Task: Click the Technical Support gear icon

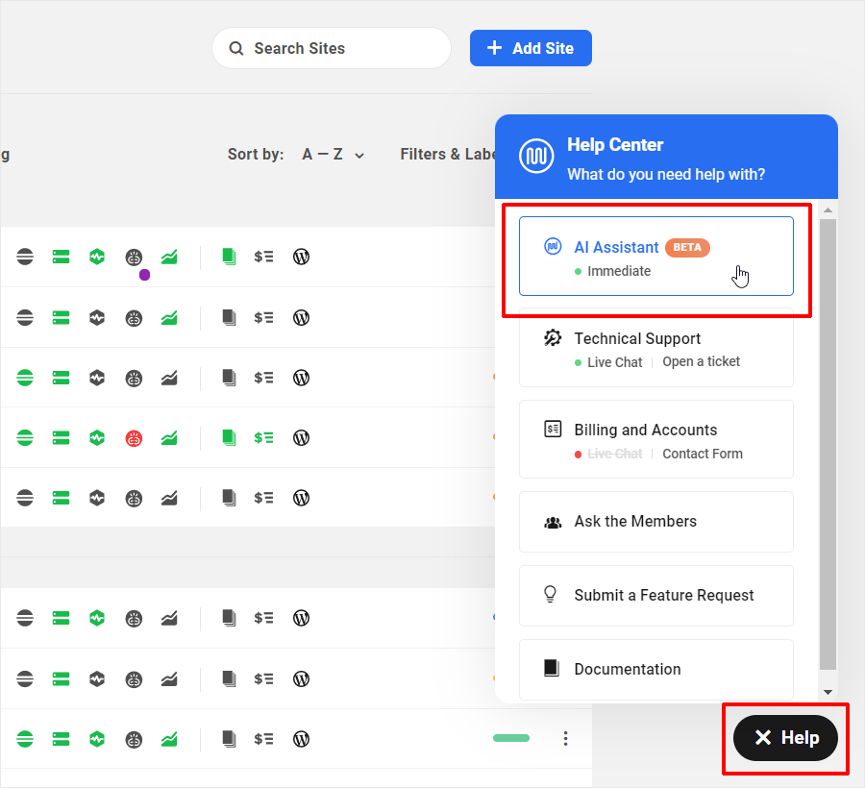Action: pos(553,338)
